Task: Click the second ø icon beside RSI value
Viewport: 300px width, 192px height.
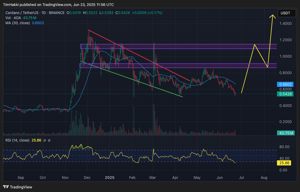Action: pyautogui.click(x=49, y=140)
